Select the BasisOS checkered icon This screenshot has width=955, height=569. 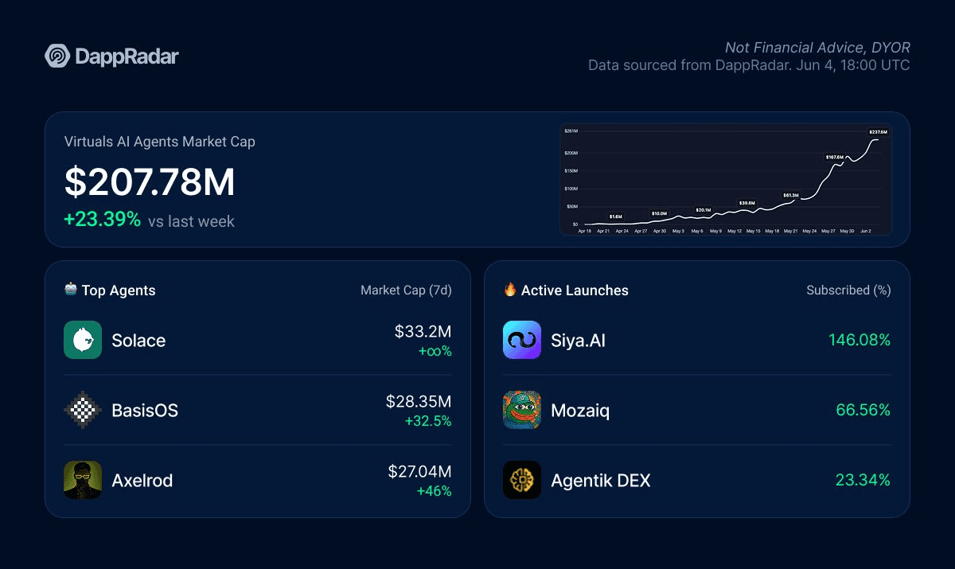tap(83, 410)
